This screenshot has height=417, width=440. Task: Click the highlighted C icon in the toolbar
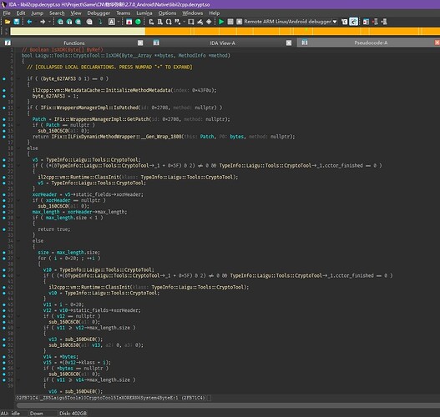[353, 22]
